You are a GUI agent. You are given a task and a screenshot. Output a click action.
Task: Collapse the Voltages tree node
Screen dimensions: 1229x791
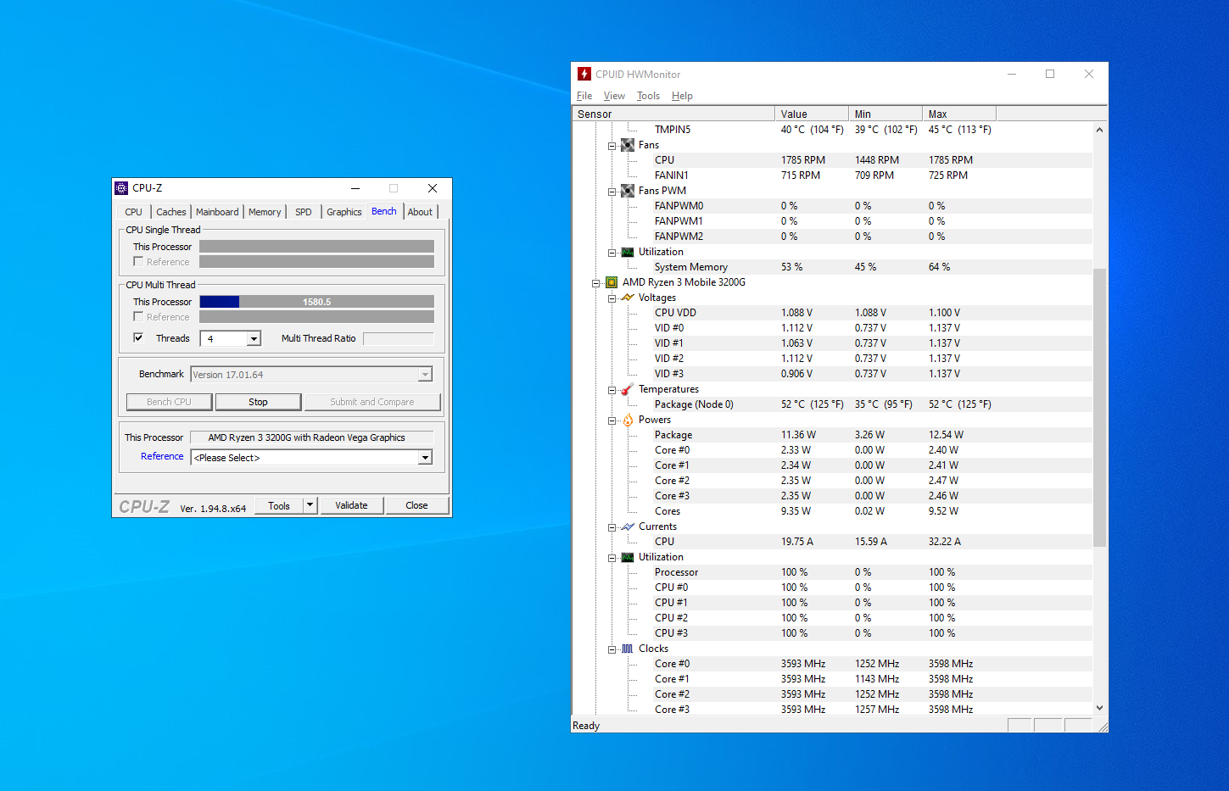tap(612, 298)
